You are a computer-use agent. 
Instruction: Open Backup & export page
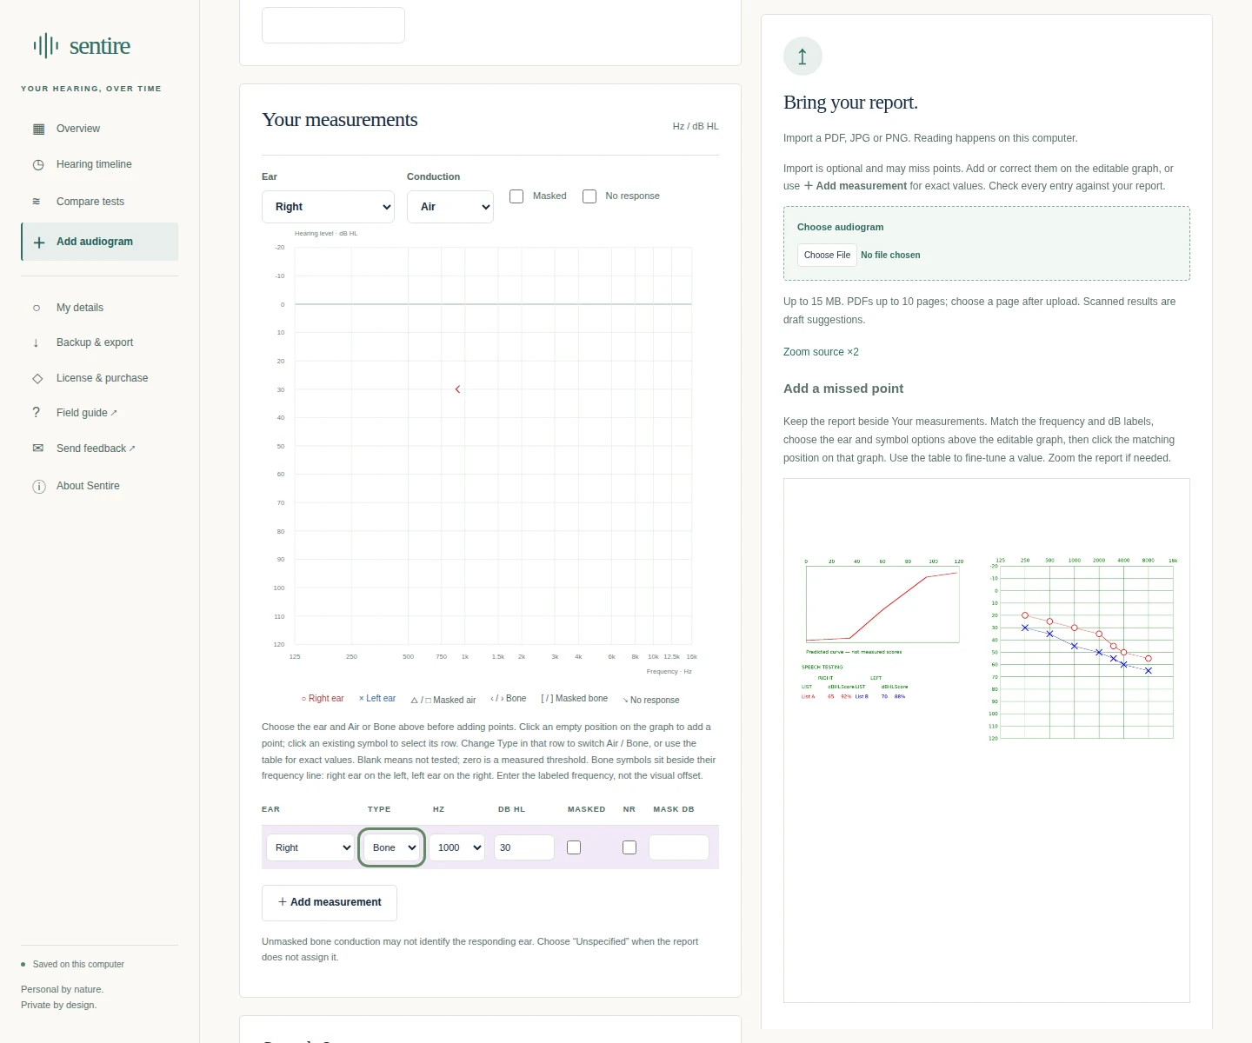click(x=99, y=342)
